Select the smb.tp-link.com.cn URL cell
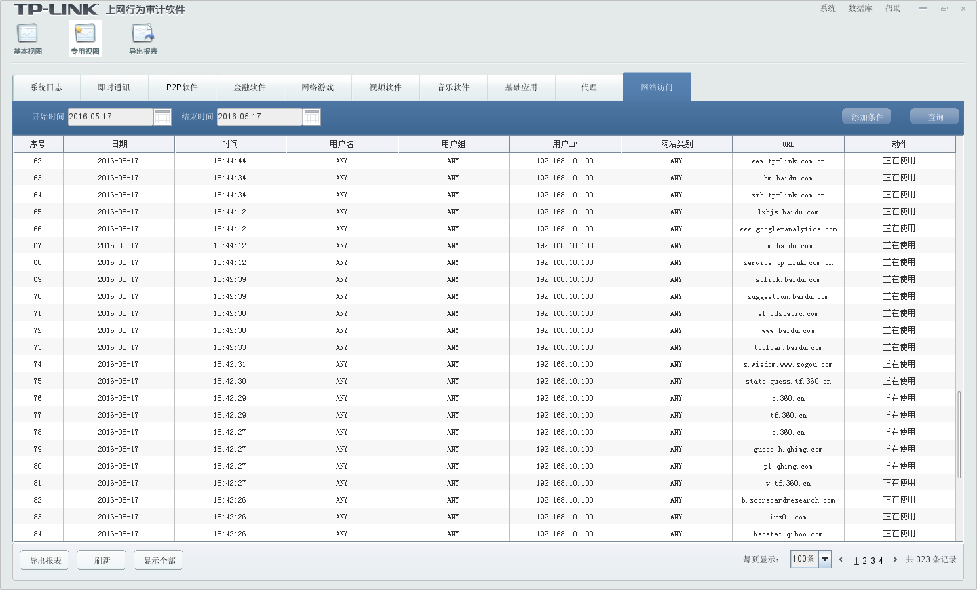Viewport: 977px width, 590px height. click(788, 195)
